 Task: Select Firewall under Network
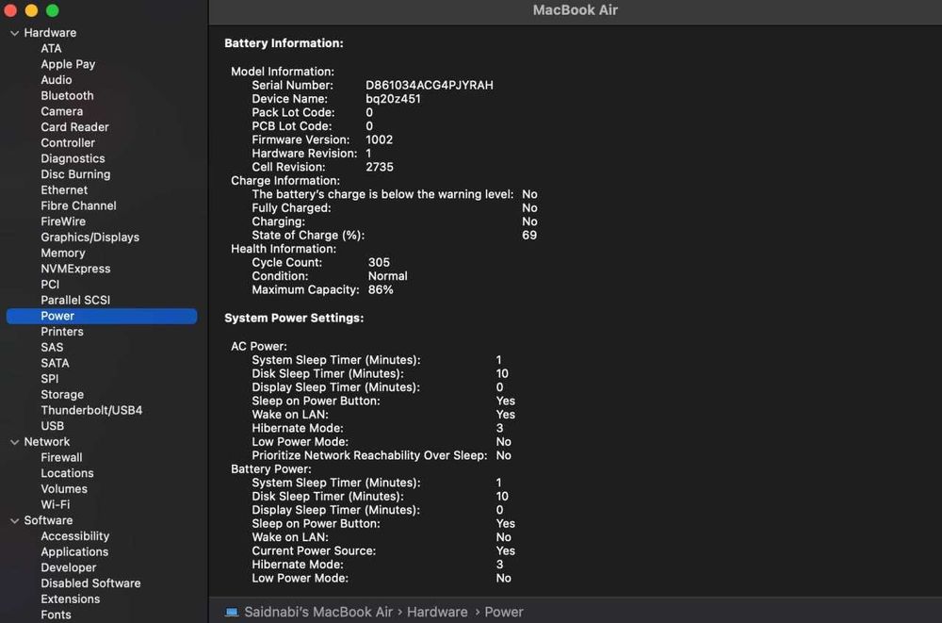coord(61,457)
